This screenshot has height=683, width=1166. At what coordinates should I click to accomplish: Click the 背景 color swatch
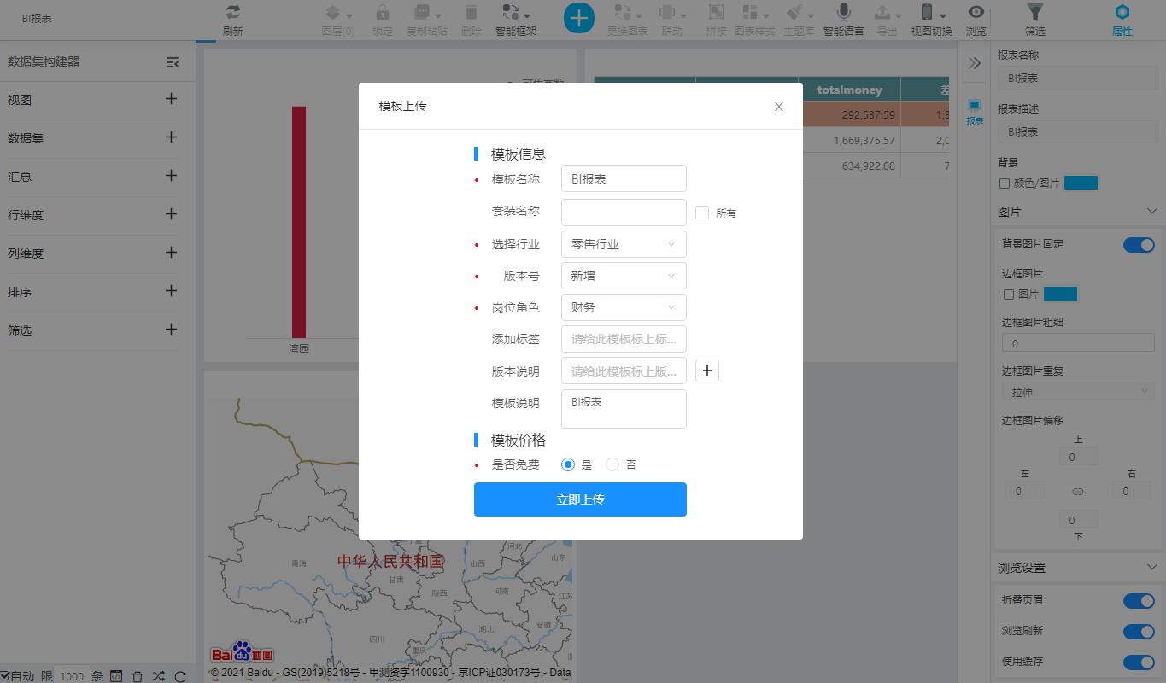click(1081, 183)
